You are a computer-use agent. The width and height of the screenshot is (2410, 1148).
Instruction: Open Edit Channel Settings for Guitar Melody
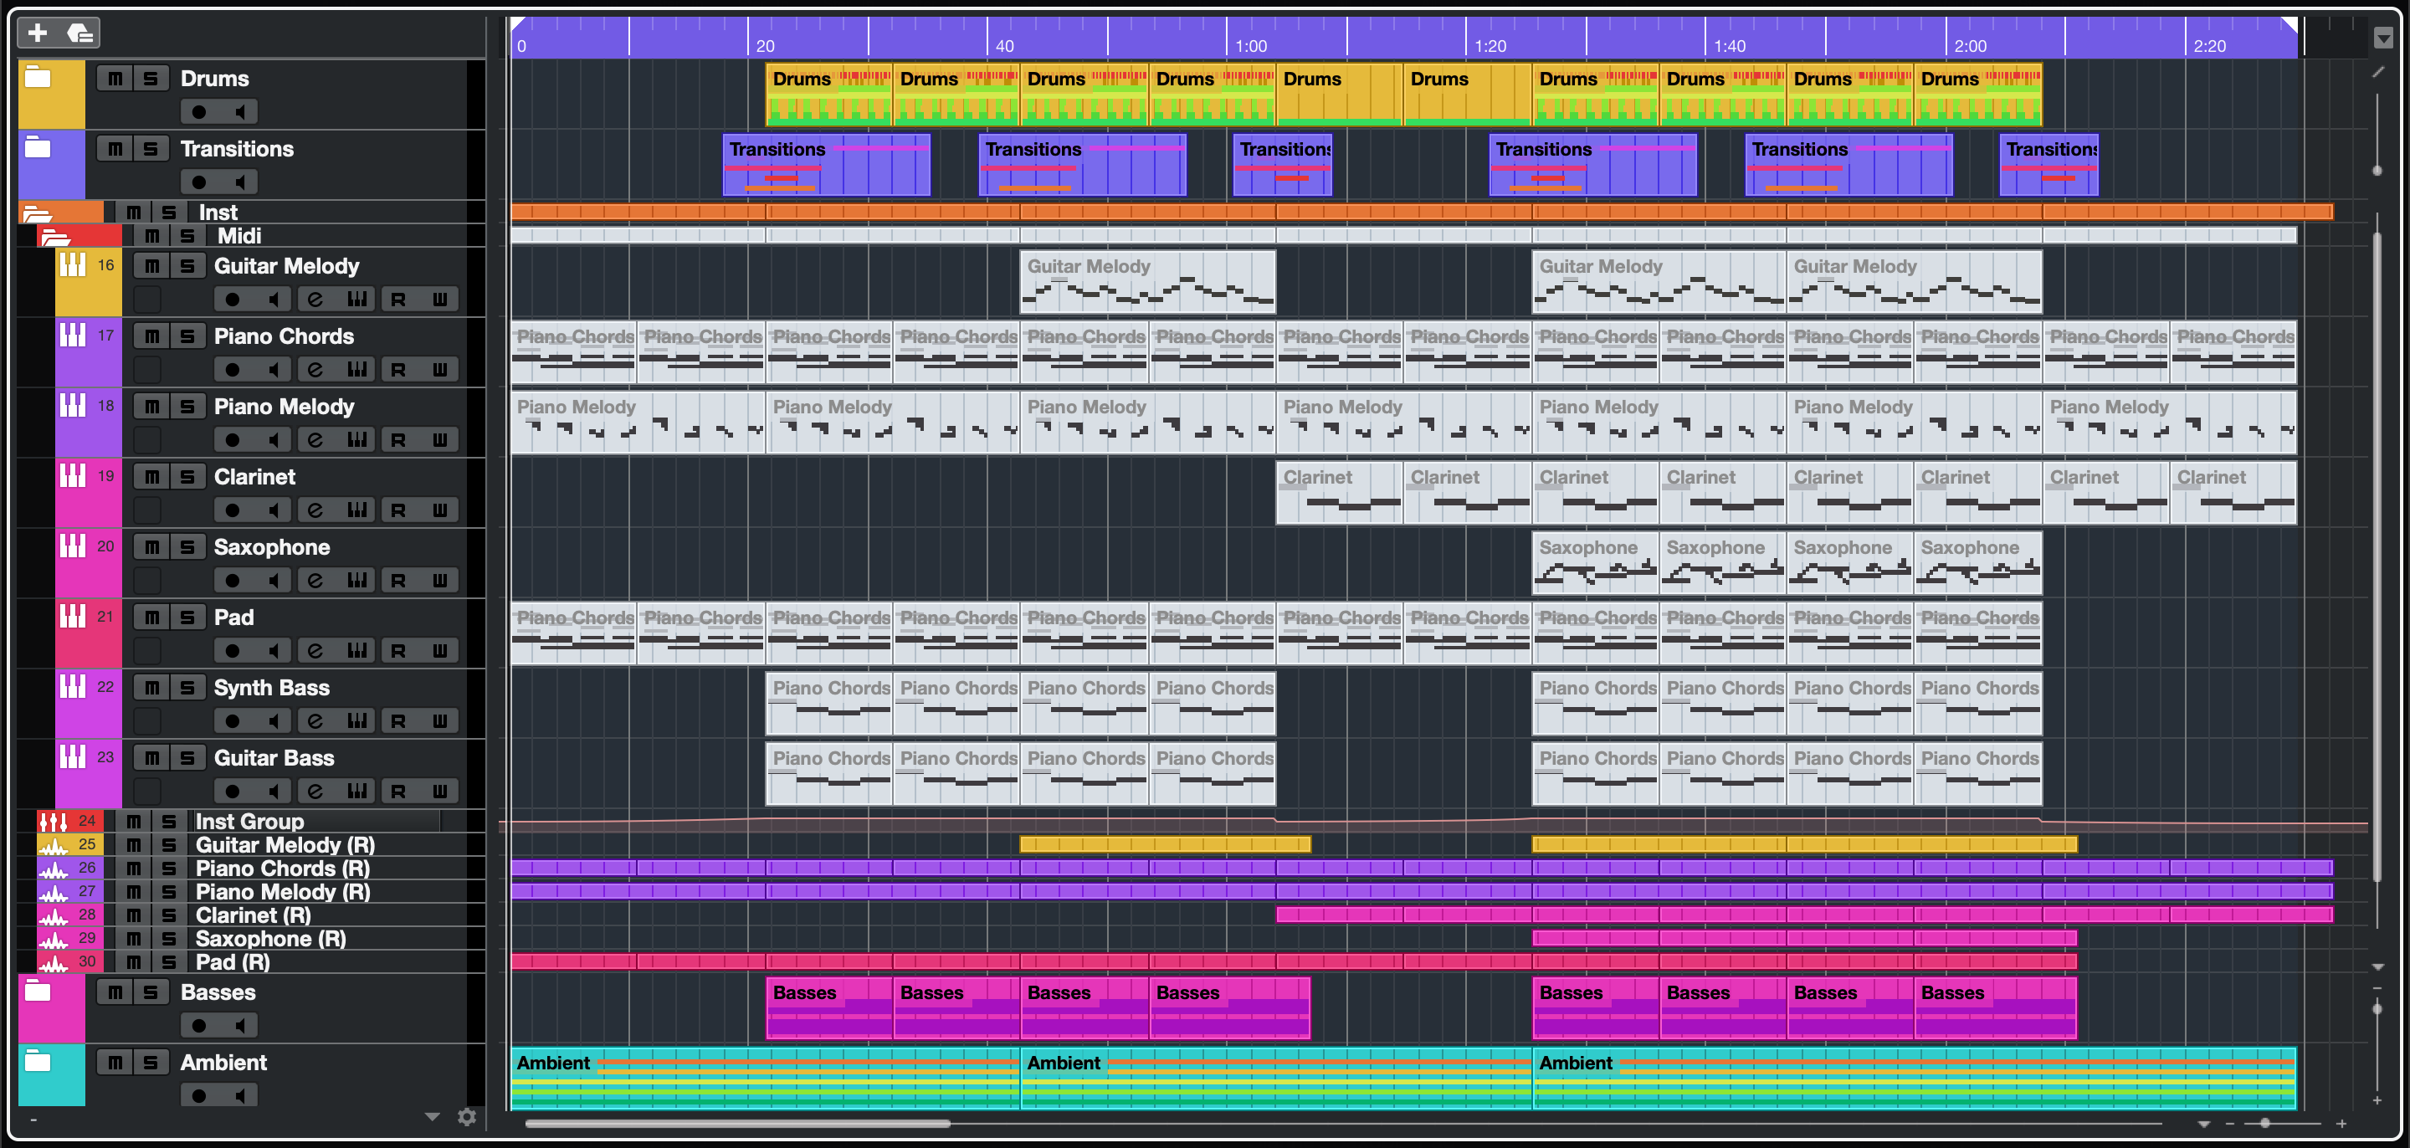pyautogui.click(x=315, y=300)
